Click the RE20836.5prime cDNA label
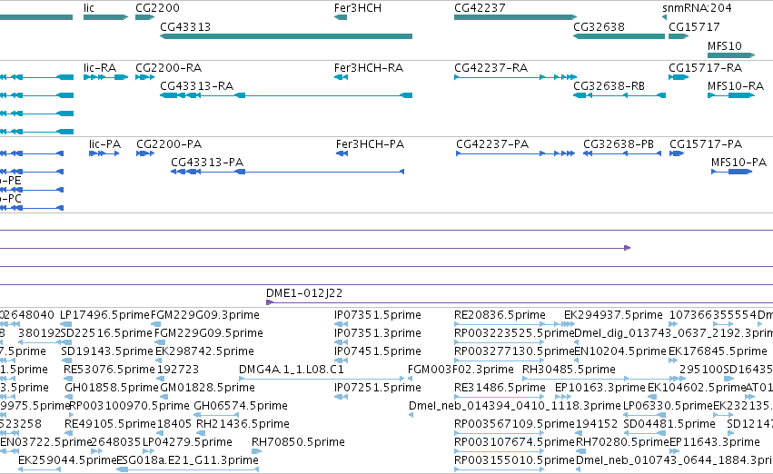This screenshot has height=474, width=773. [500, 315]
